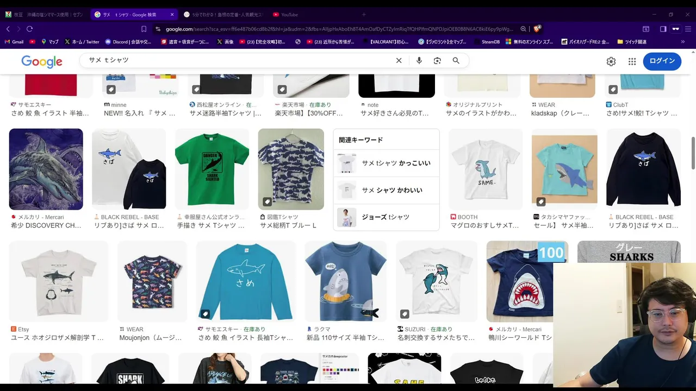Open Google Lens image search icon
The height and width of the screenshot is (391, 696).
437,61
